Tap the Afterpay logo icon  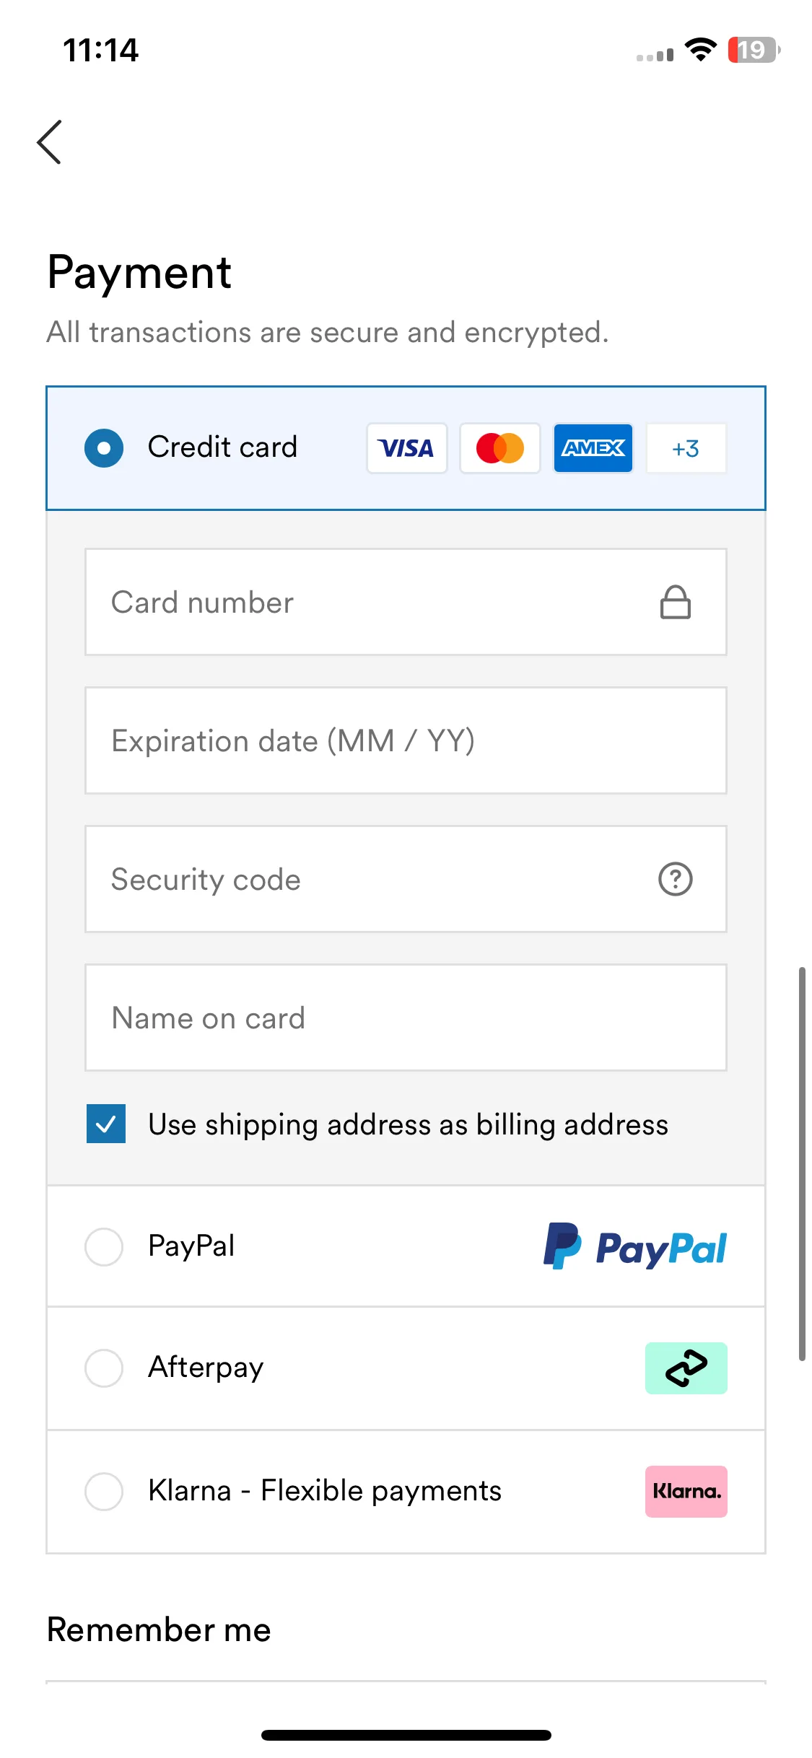(x=686, y=1368)
